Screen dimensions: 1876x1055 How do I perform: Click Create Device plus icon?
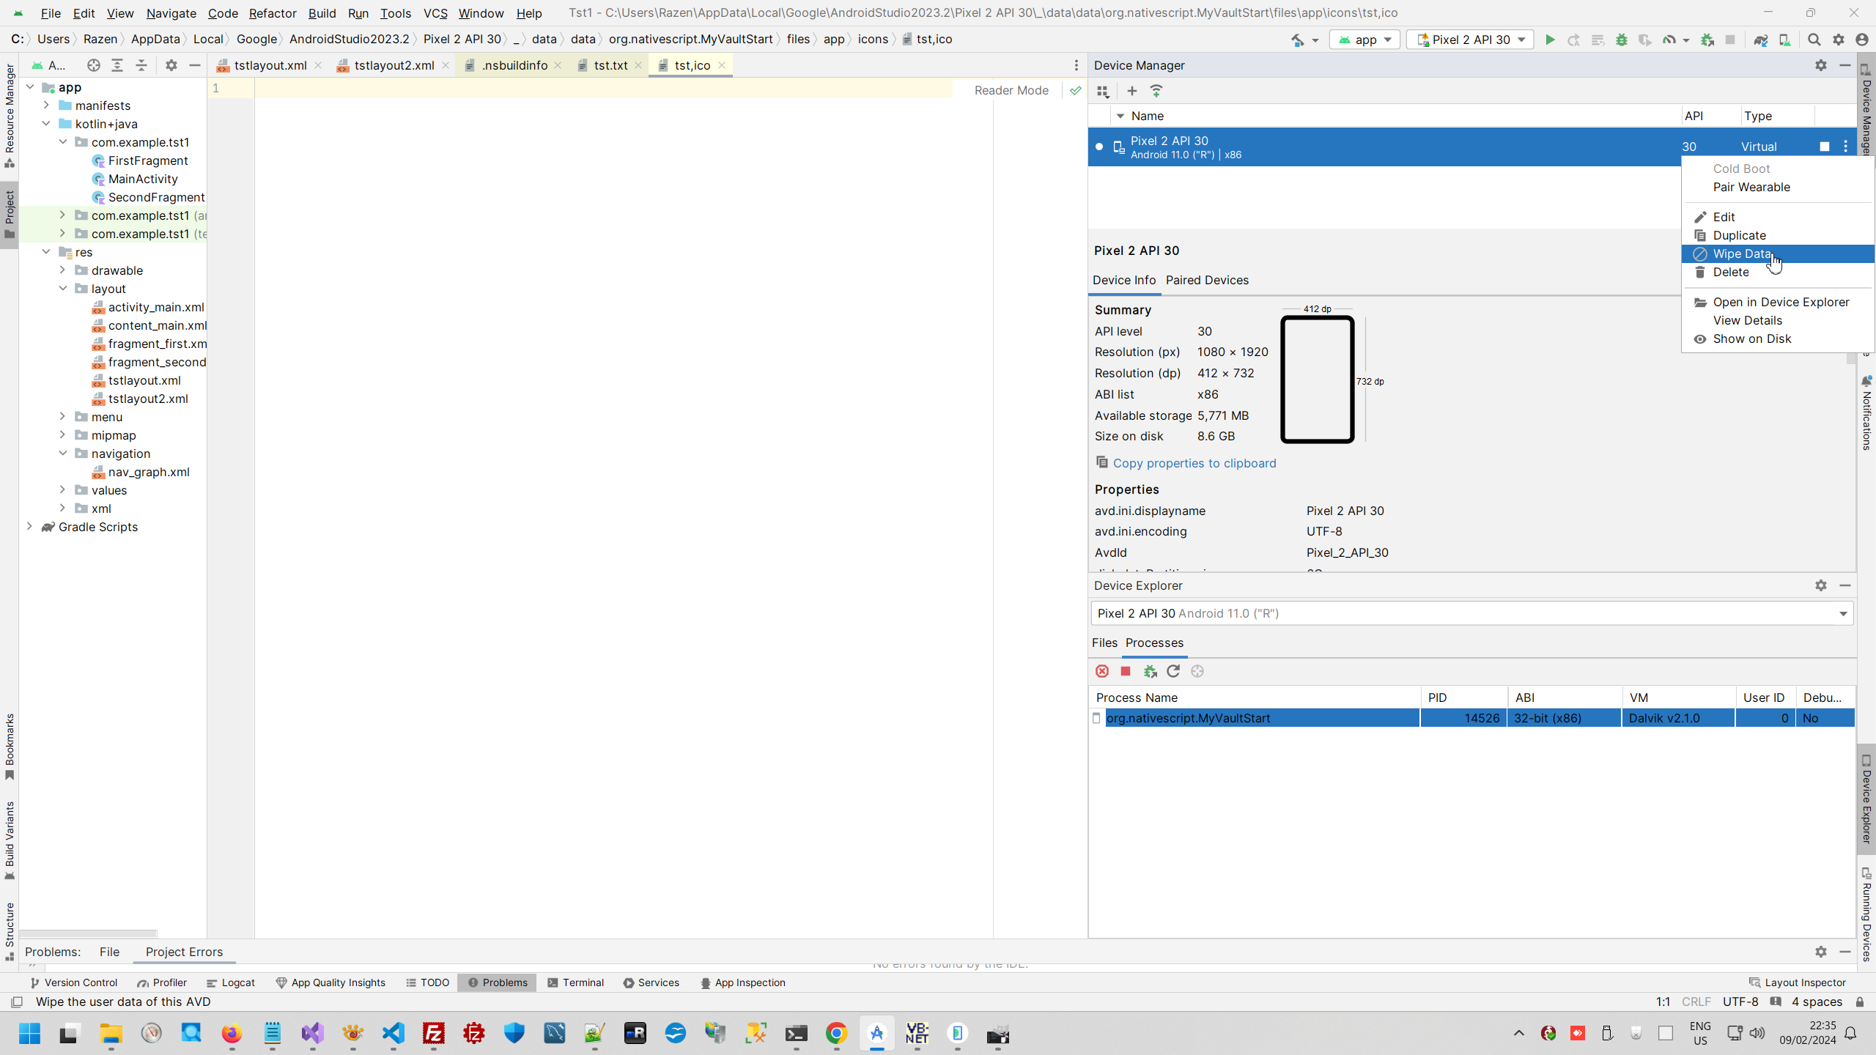(1131, 91)
